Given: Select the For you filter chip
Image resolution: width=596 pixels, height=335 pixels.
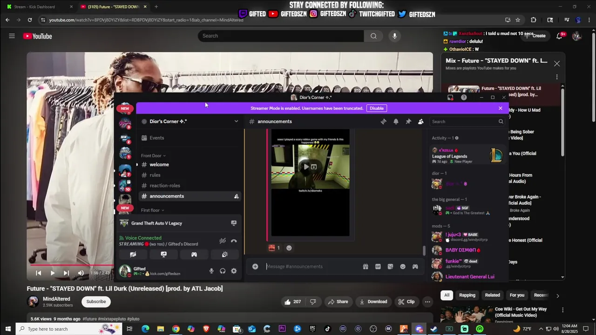Looking at the screenshot, I should tap(517, 295).
